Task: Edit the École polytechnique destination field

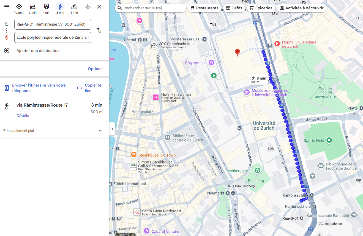Action: click(x=53, y=37)
